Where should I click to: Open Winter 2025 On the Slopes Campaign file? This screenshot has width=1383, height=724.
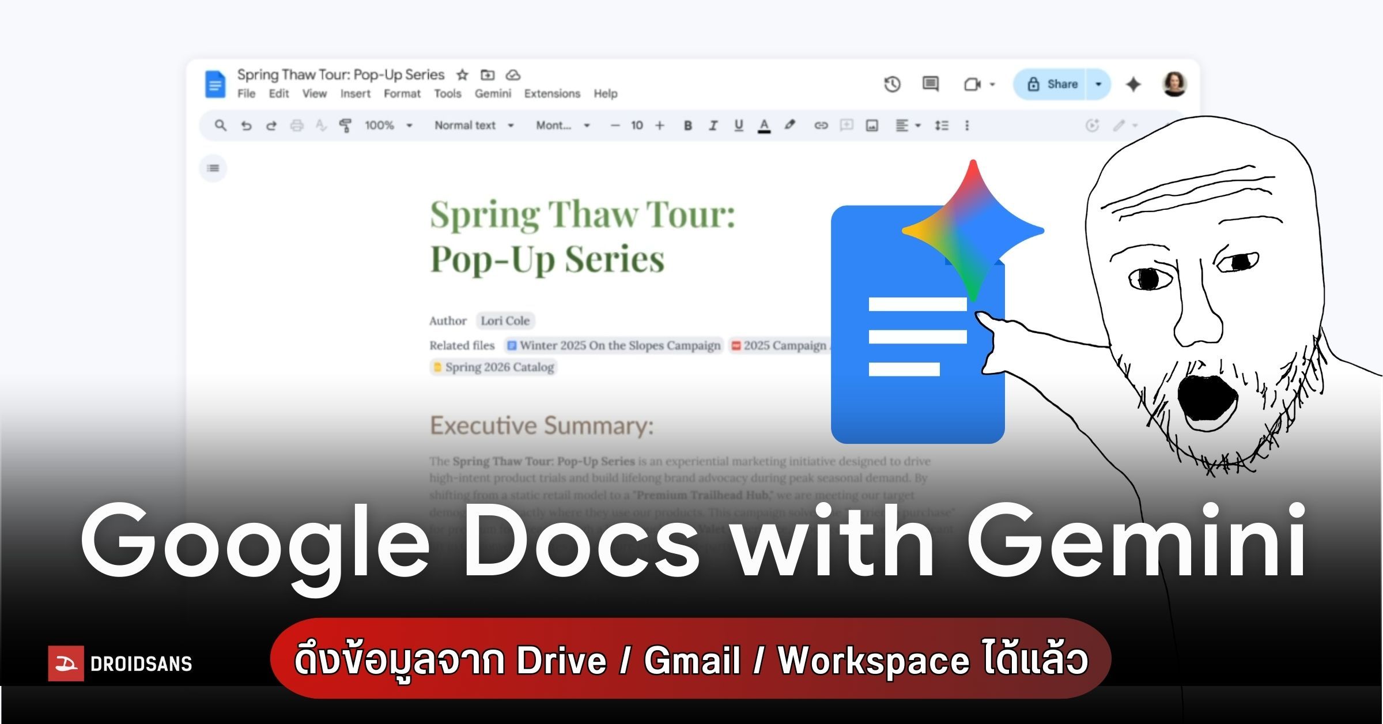click(614, 345)
